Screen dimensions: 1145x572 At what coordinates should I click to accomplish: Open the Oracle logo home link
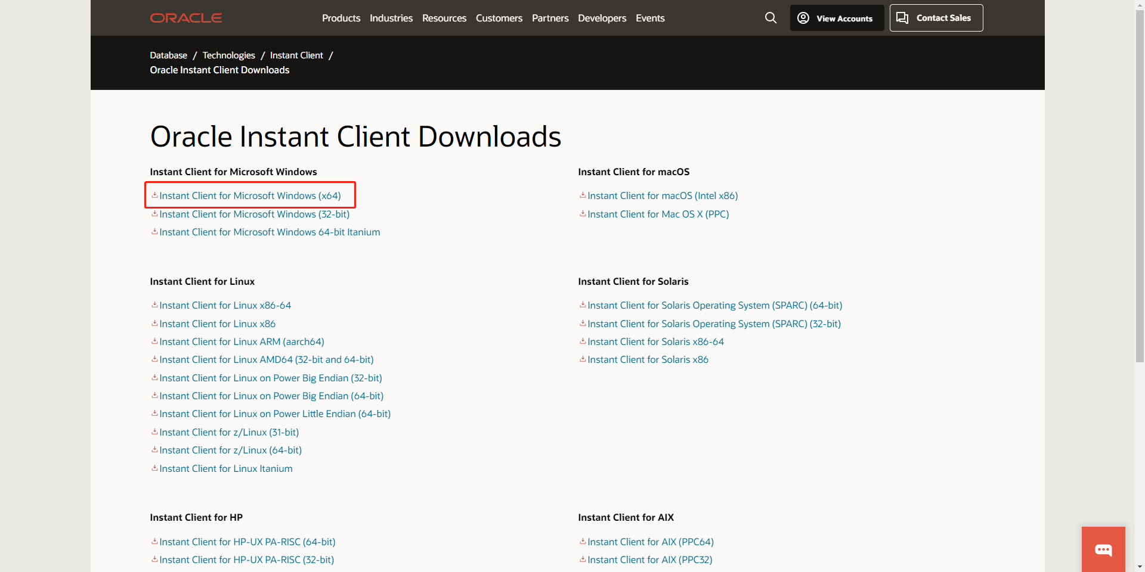tap(186, 18)
